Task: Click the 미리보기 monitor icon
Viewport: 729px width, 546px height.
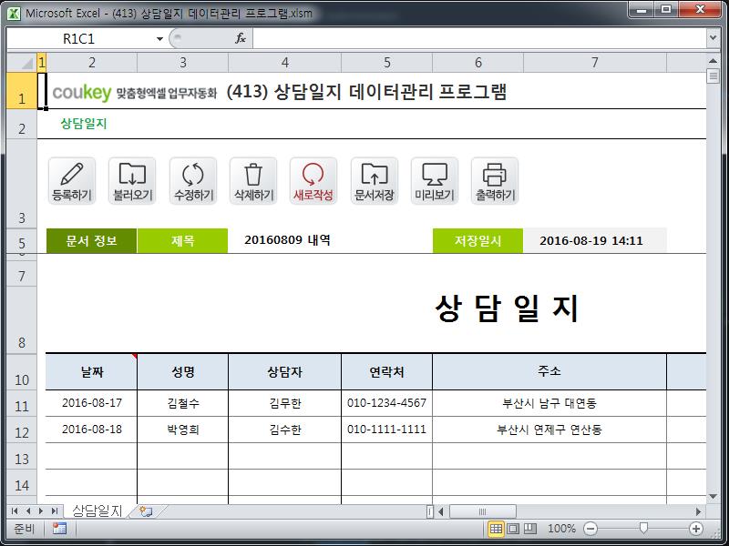Action: click(435, 180)
